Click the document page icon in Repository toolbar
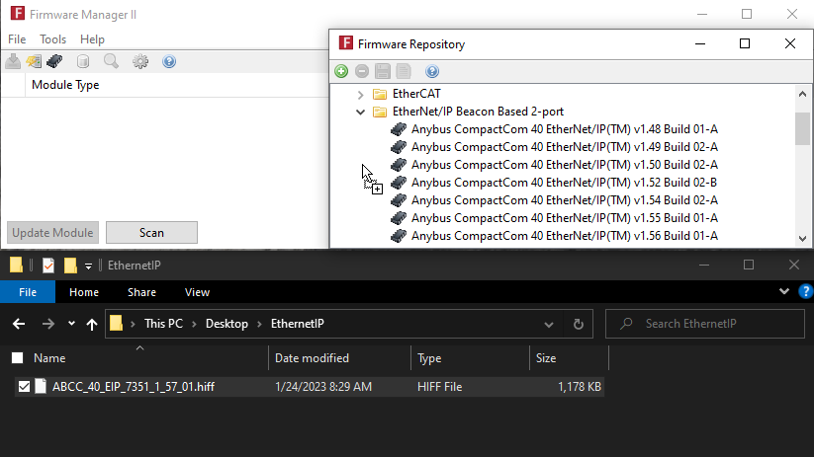The height and width of the screenshot is (457, 814). pos(404,71)
